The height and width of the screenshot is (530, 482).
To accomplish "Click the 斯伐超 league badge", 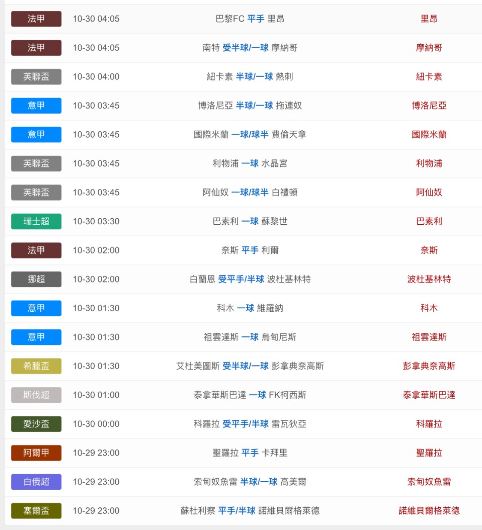I will 36,395.
